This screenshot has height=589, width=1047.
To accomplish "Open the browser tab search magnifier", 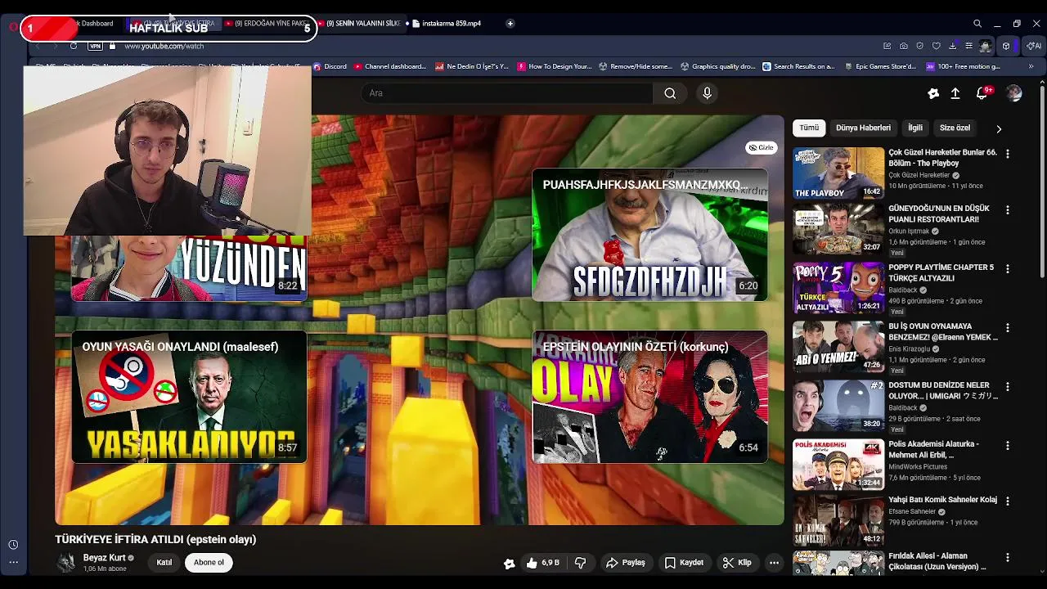I will click(x=977, y=24).
